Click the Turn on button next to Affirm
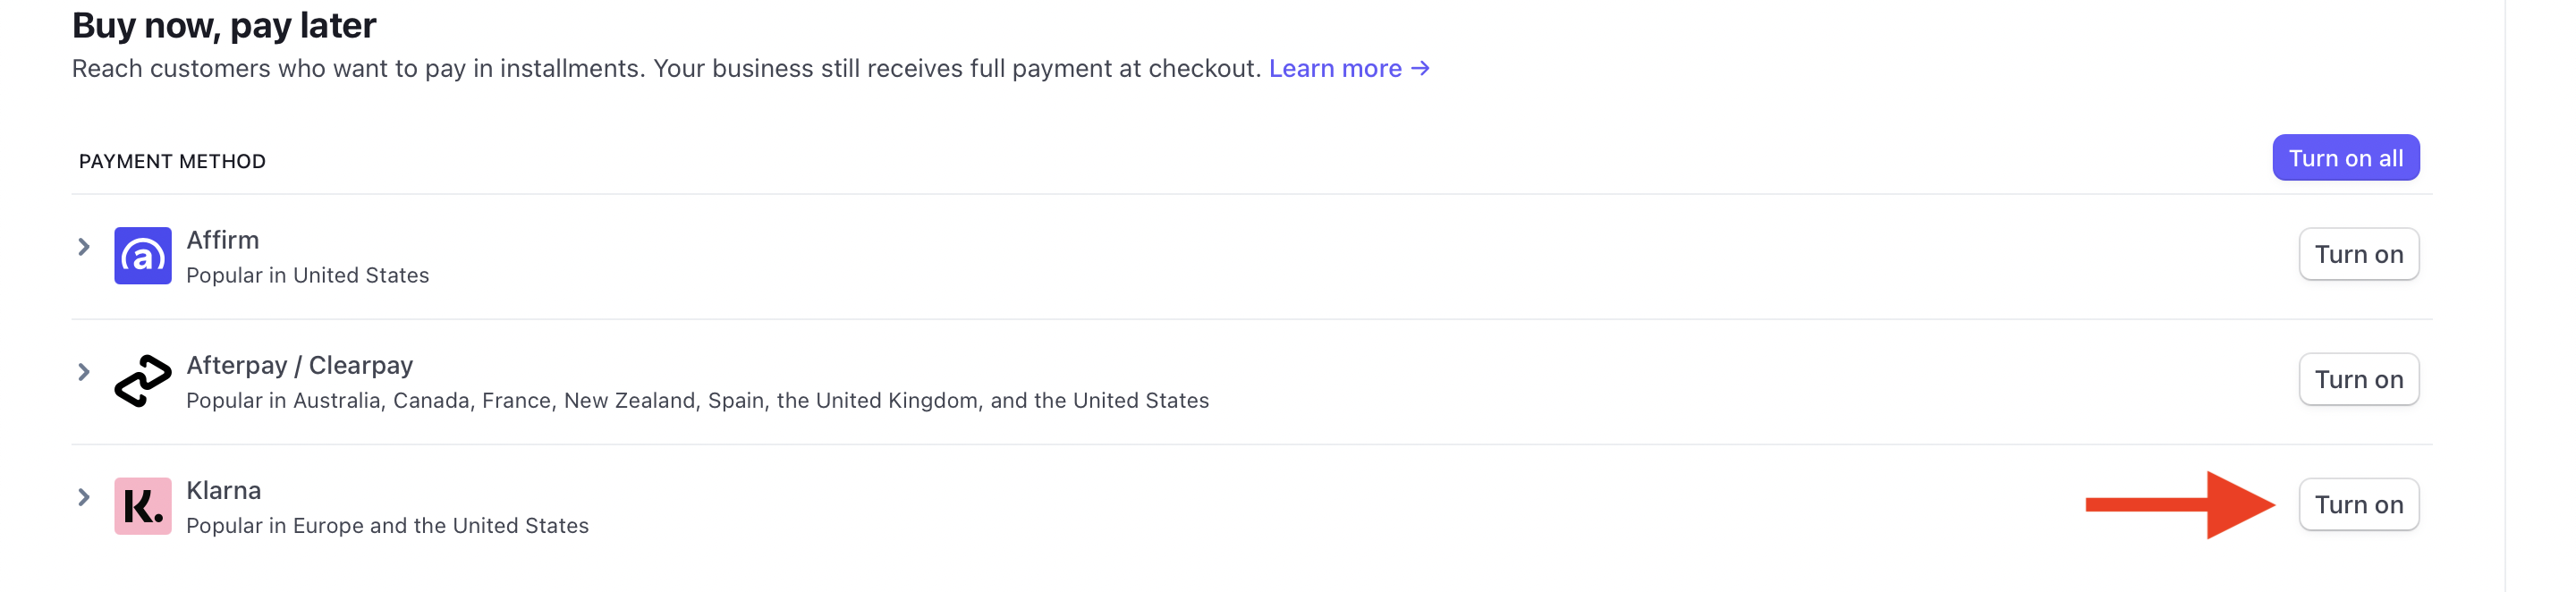The width and height of the screenshot is (2576, 592). (2359, 254)
